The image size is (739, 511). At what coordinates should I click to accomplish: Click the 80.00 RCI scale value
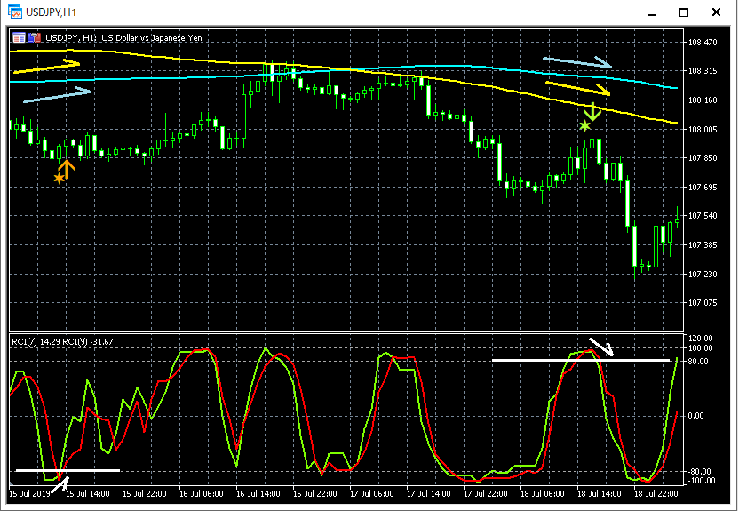(698, 362)
